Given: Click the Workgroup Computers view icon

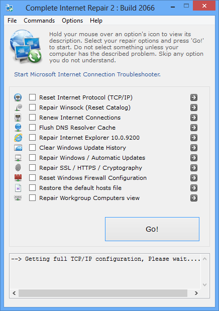Looking at the screenshot, I should tap(18, 198).
